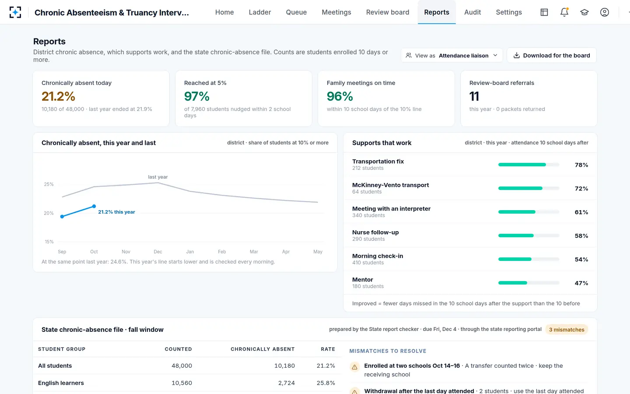Go to the Settings tab

[x=509, y=12]
